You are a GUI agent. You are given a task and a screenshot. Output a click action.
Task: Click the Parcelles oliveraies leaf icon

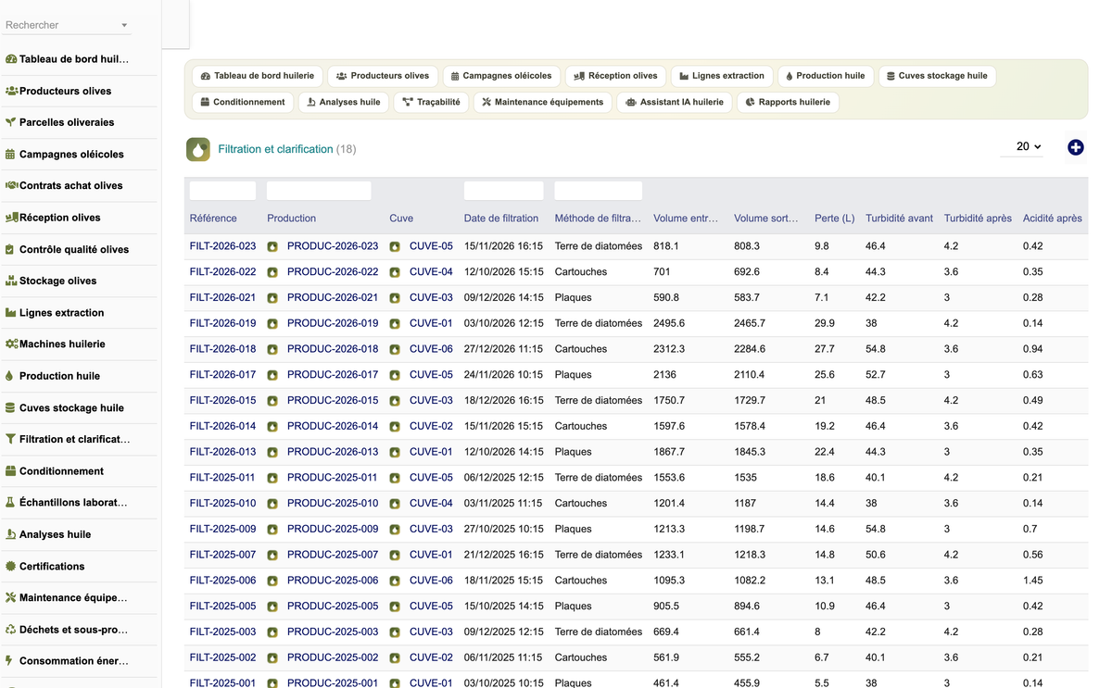(11, 122)
